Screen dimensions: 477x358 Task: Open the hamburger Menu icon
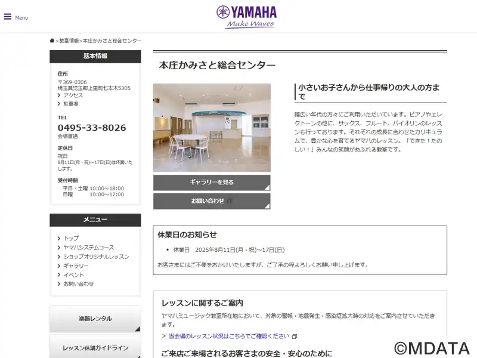[8, 17]
